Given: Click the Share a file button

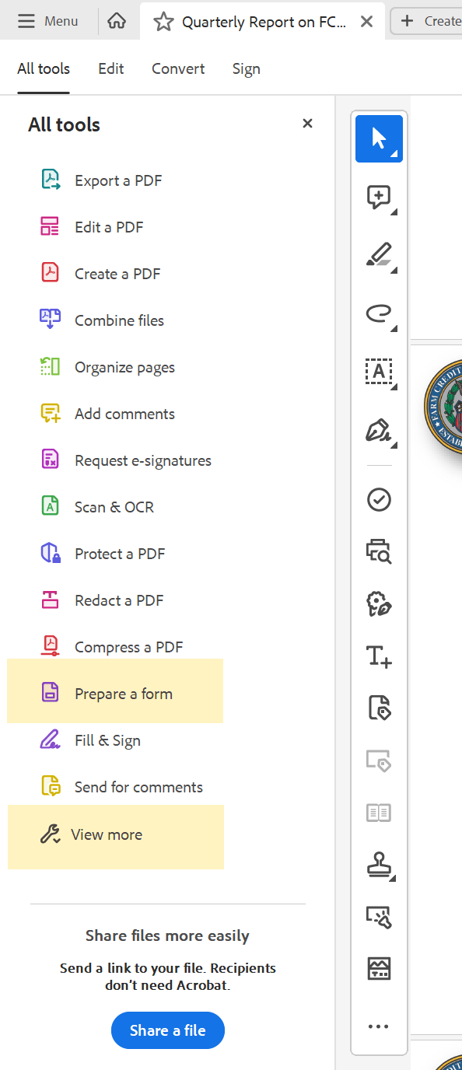Looking at the screenshot, I should (167, 1030).
